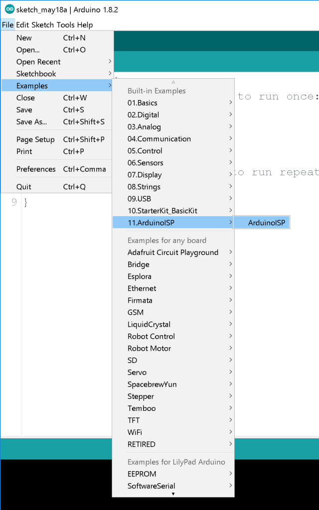Open the Sketchbook submenu

click(35, 74)
